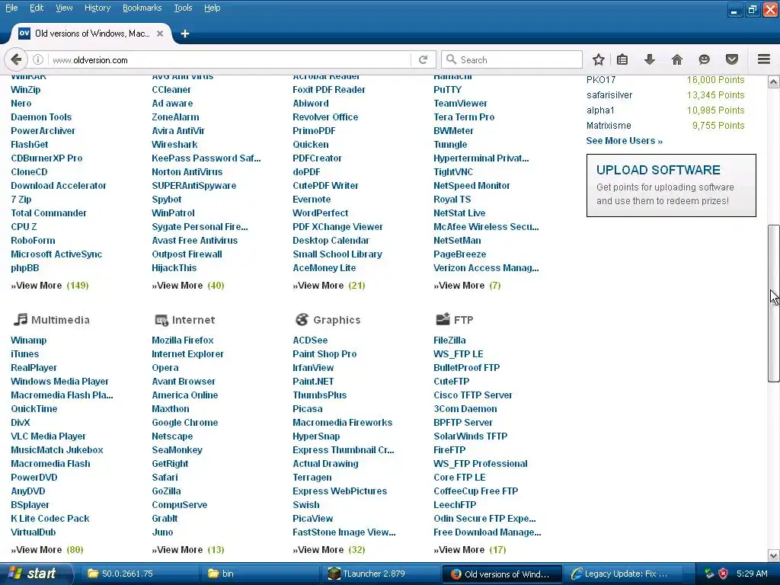The height and width of the screenshot is (585, 780).
Task: Close the Old versions of Windows tab
Action: coord(160,34)
